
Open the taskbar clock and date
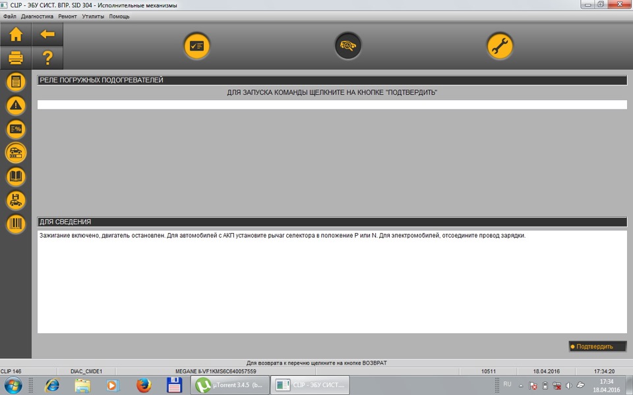tap(607, 386)
